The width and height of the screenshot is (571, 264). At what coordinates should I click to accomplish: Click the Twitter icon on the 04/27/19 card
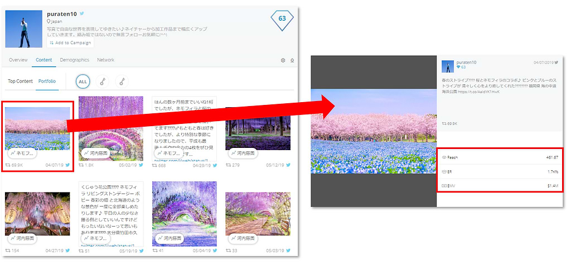[68, 251]
